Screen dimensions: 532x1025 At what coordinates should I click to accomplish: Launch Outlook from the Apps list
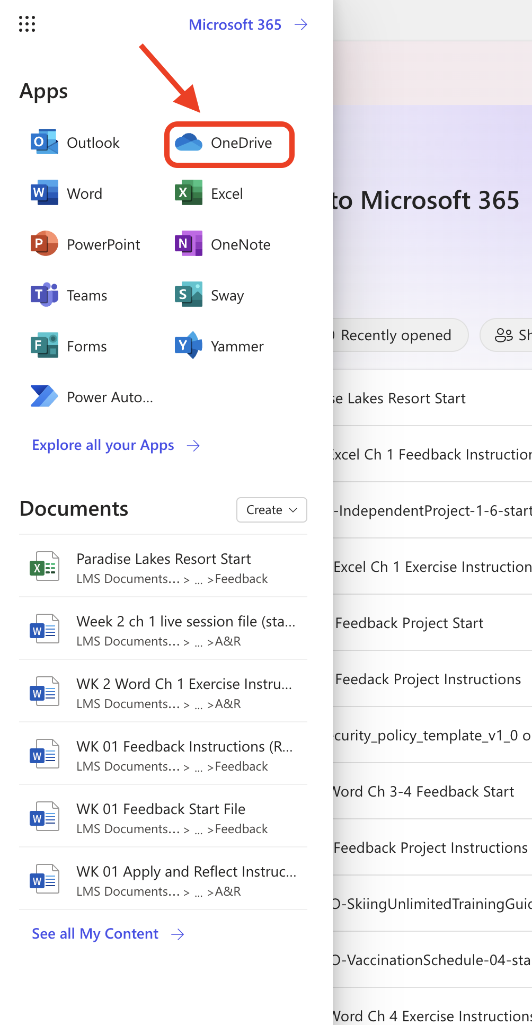pyautogui.click(x=75, y=143)
